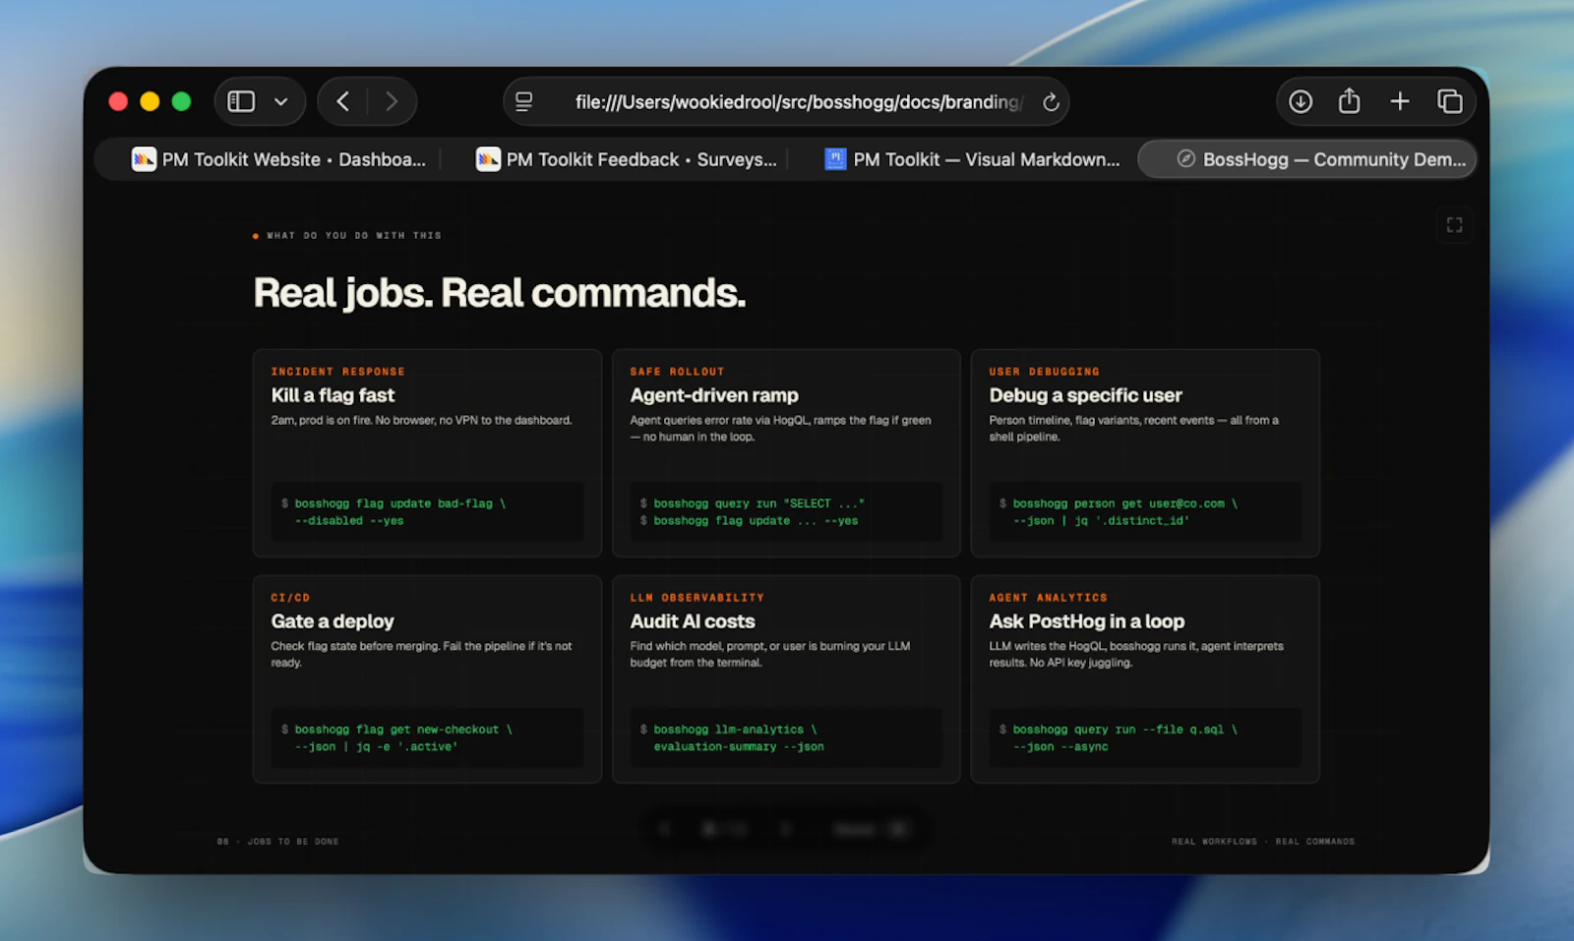Open the sidebar tab group dropdown chevron
This screenshot has width=1574, height=941.
[281, 101]
